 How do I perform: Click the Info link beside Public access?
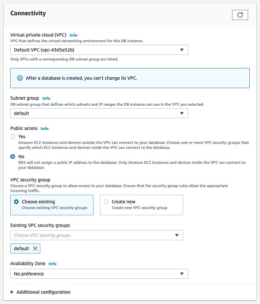45,129
